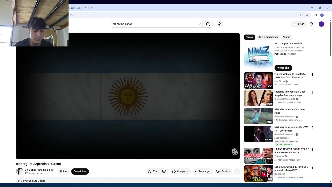This screenshot has height=187, width=332.
Task: Open options menu for Loan Peña video
Action: pos(312,110)
